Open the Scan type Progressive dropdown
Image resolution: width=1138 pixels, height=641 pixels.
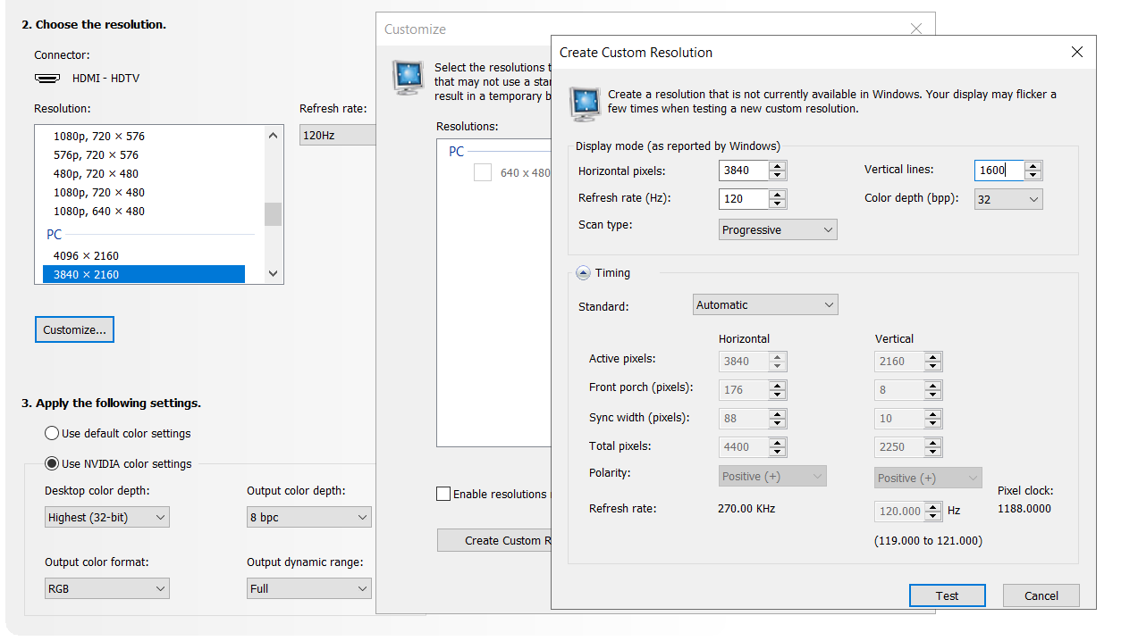[778, 229]
